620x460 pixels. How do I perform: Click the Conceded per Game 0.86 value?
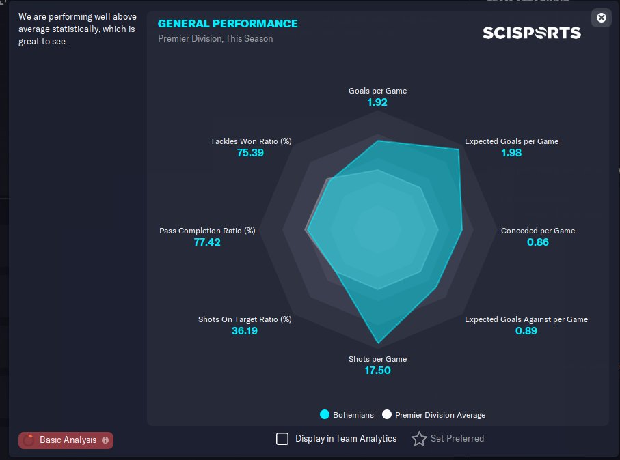(x=538, y=242)
